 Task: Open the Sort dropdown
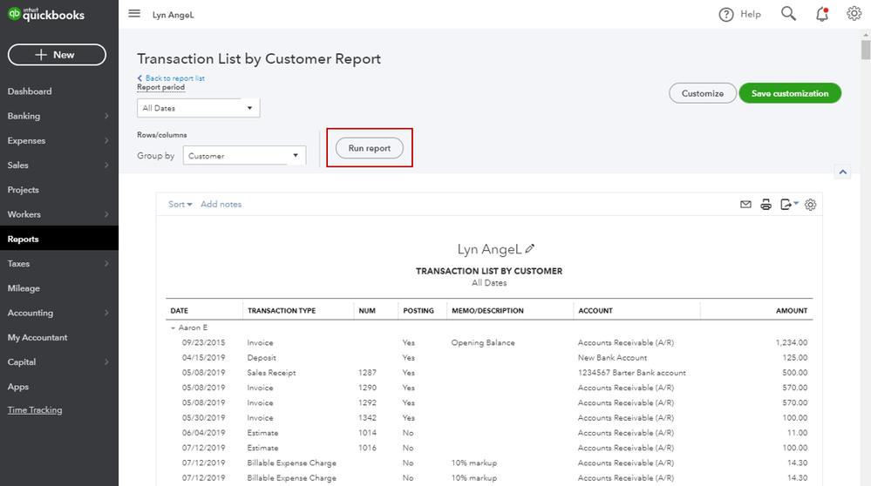180,204
